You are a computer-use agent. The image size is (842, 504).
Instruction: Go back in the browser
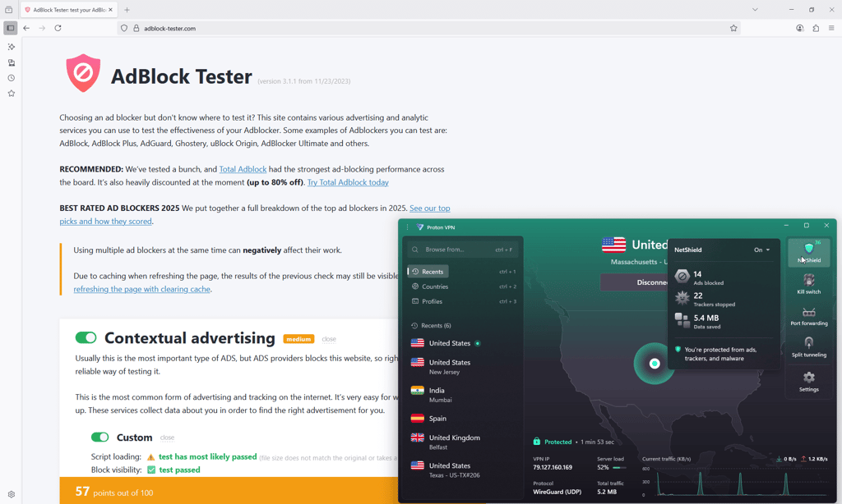point(26,28)
